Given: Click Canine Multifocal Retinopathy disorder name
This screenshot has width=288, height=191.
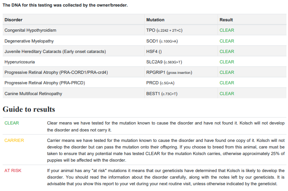Looking at the screenshot, I should point(33,94).
